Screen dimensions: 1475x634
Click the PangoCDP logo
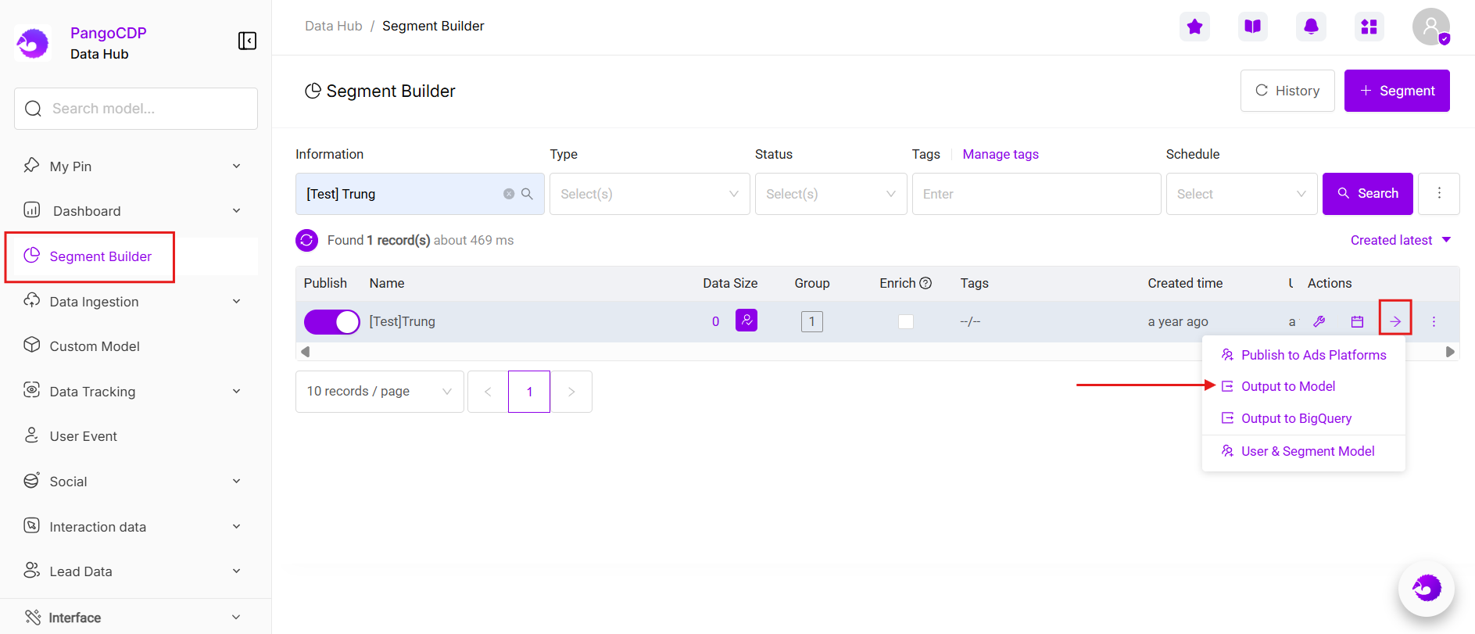pyautogui.click(x=33, y=43)
